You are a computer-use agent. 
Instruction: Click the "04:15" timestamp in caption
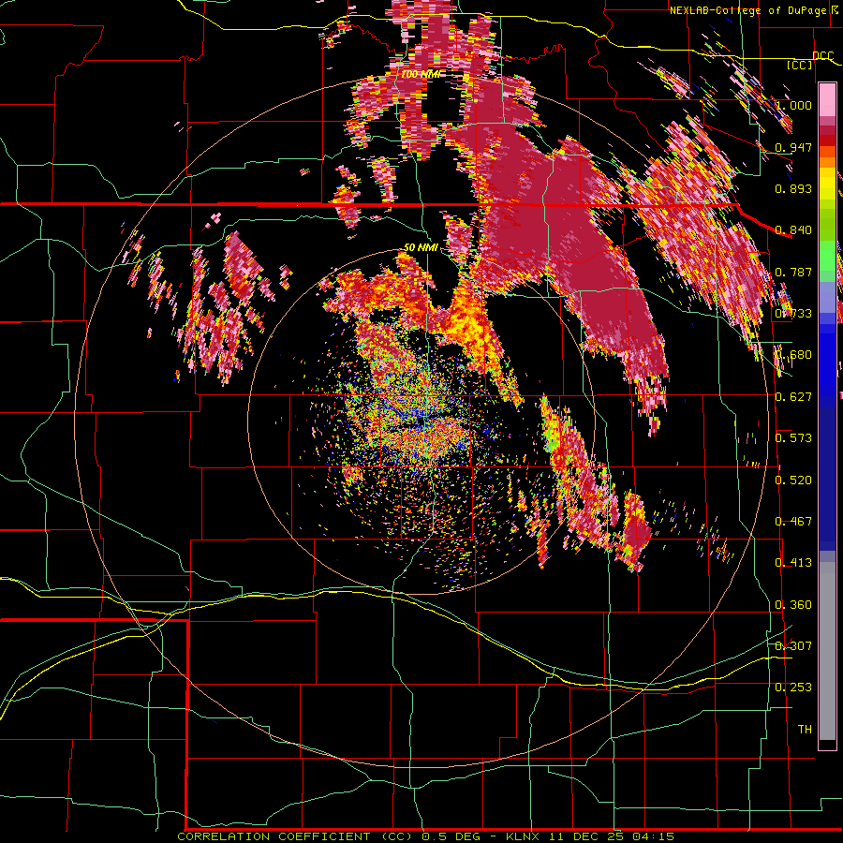pyautogui.click(x=654, y=836)
